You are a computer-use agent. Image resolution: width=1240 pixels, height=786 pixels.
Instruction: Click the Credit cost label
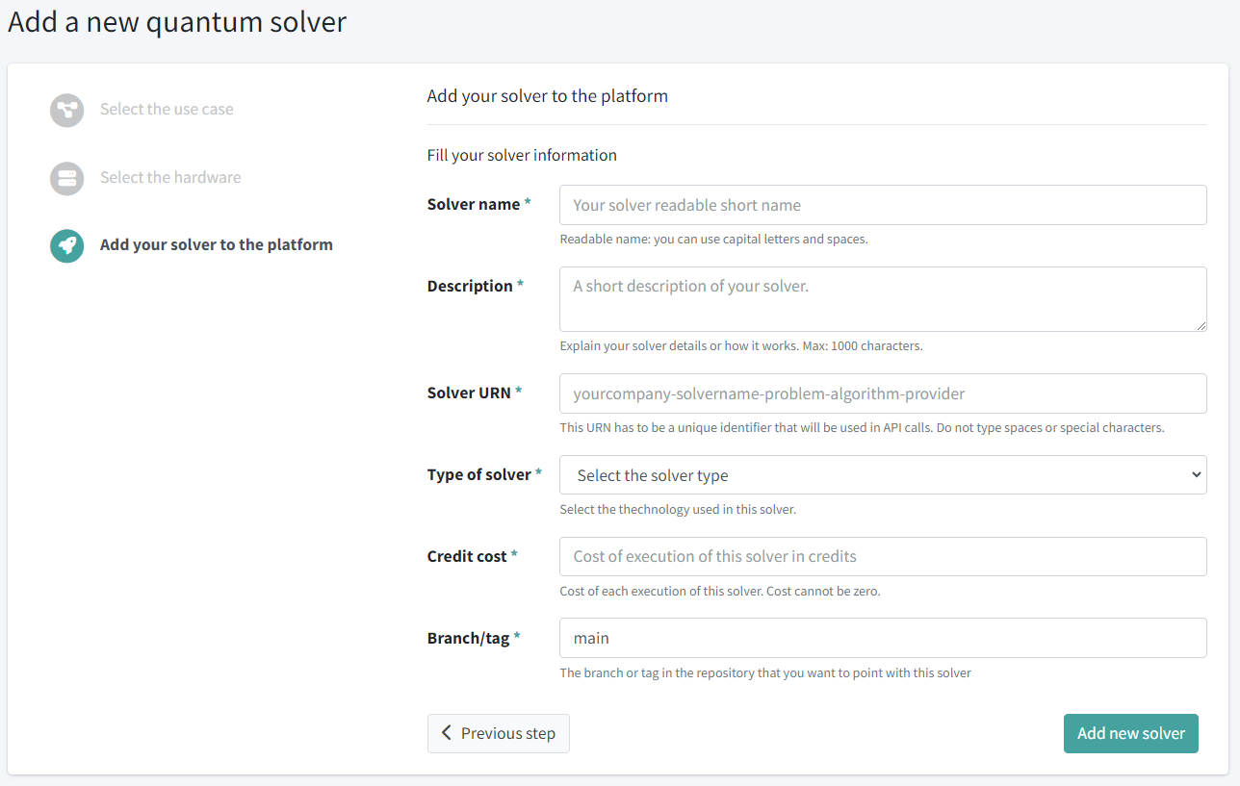(467, 556)
